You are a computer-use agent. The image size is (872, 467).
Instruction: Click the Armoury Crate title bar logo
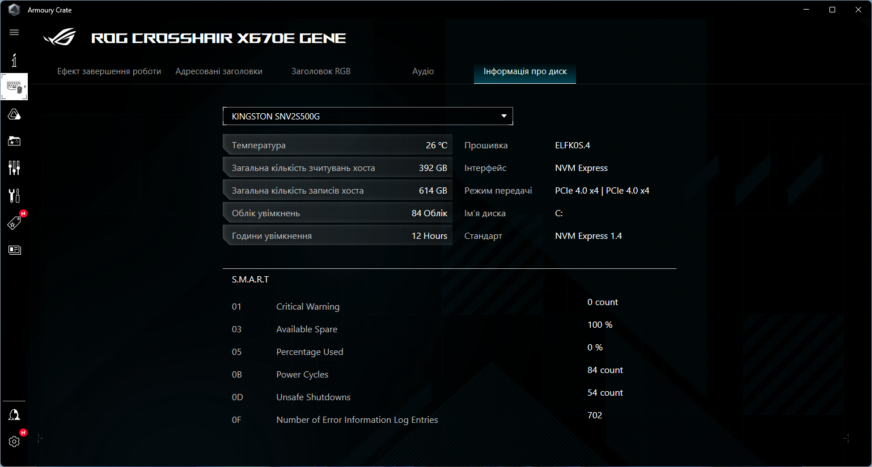pyautogui.click(x=14, y=10)
